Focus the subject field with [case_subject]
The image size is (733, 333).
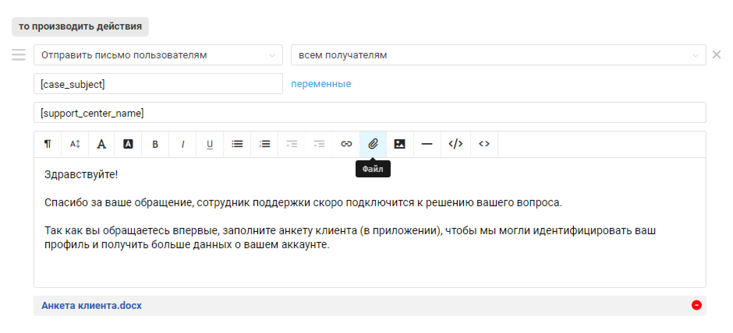pyautogui.click(x=158, y=84)
